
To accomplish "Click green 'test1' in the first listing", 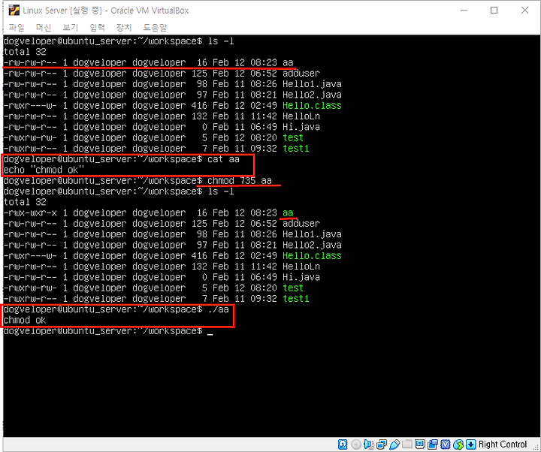I will [x=296, y=149].
